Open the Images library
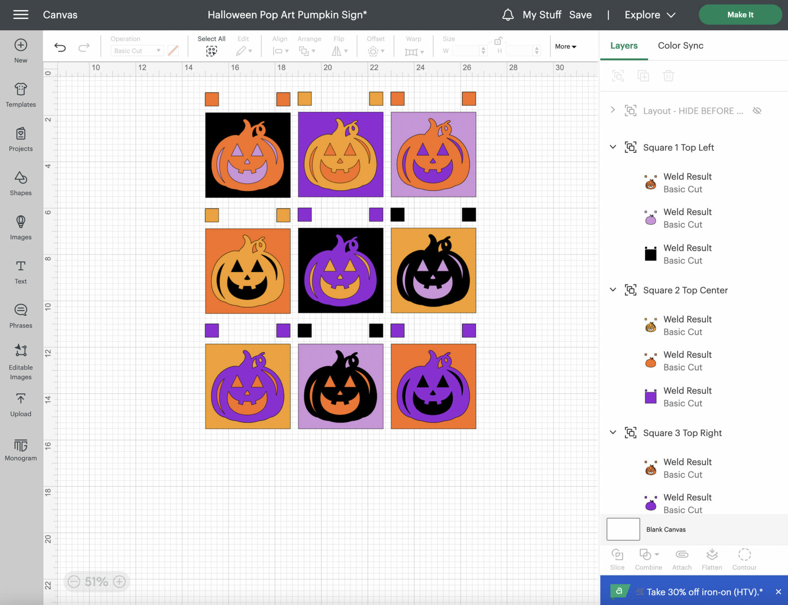Screen dimensions: 788x605 (x=21, y=228)
